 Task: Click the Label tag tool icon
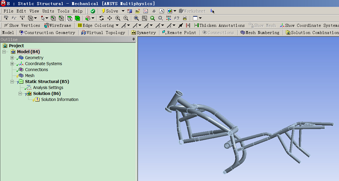[6, 18]
